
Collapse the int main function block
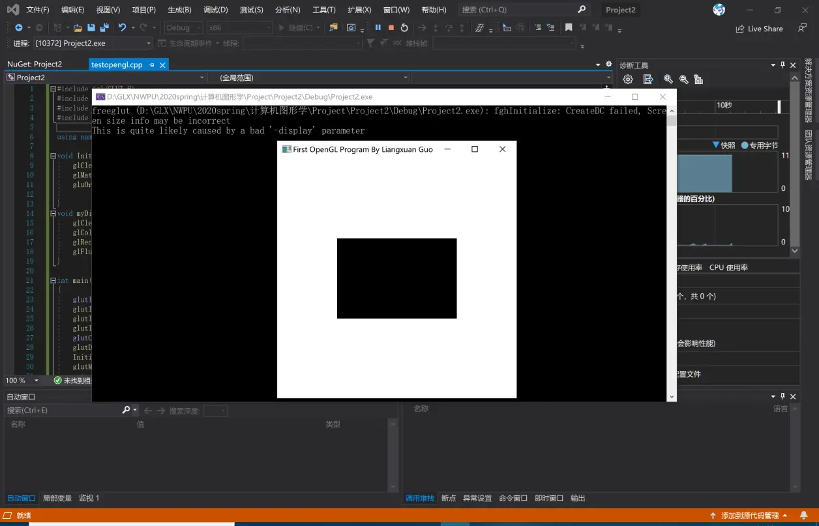(x=53, y=280)
